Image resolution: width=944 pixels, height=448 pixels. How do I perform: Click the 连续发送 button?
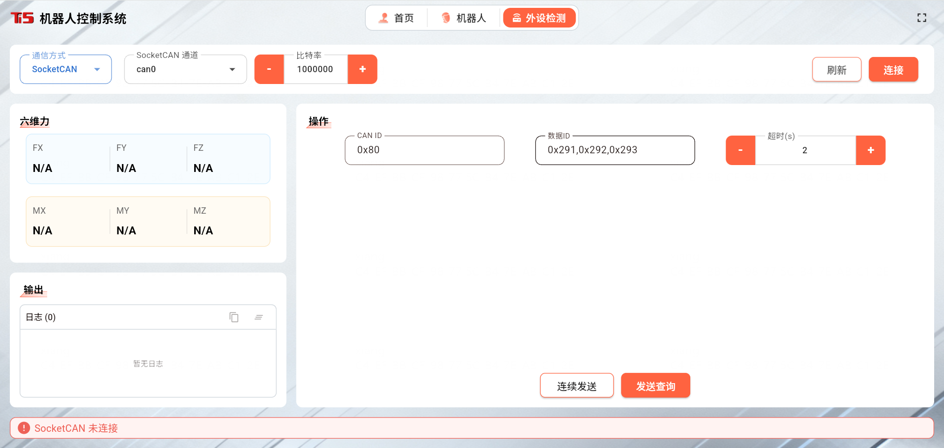coord(577,386)
